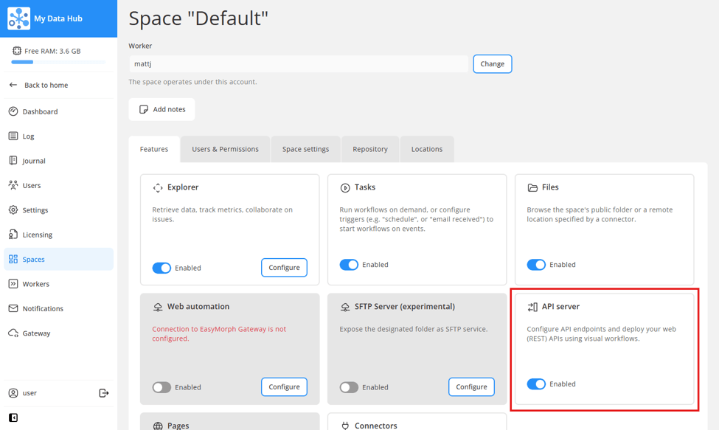Disable the API server toggle
Screen dimensions: 719x430
click(536, 384)
